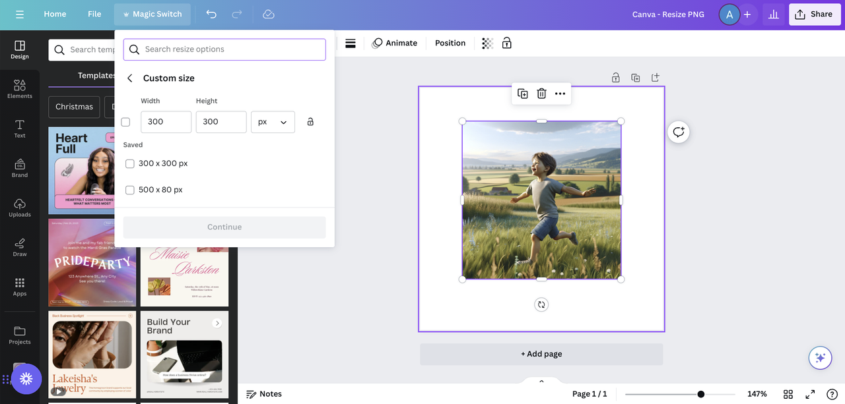
Task: Click the Share button
Action: coord(815,14)
